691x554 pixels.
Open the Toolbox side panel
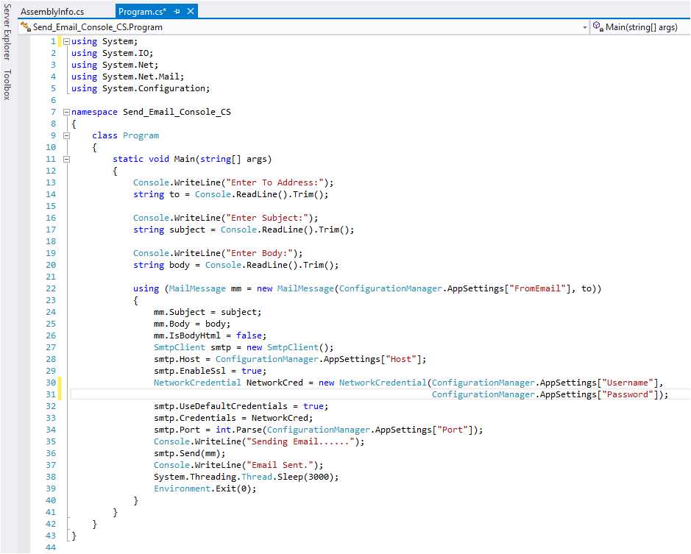[7, 85]
